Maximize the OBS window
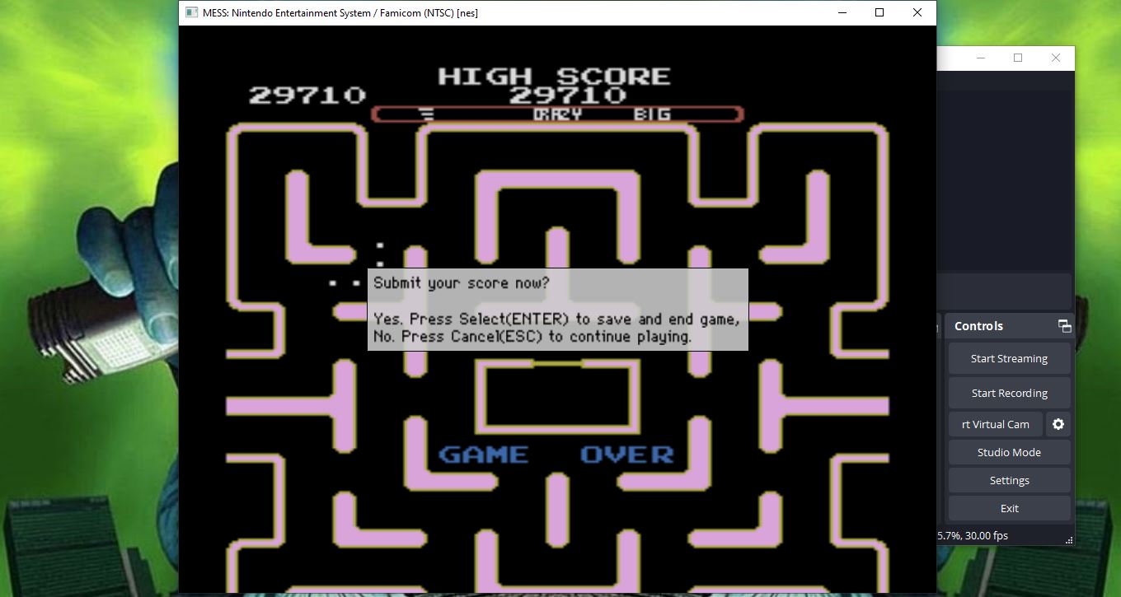 1018,58
